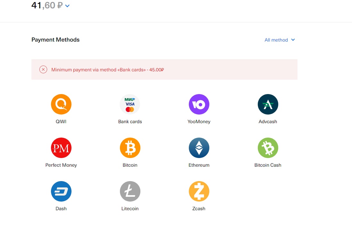Pay with the orange Bitcoin icon
Image resolution: width=352 pixels, height=231 pixels.
130,147
